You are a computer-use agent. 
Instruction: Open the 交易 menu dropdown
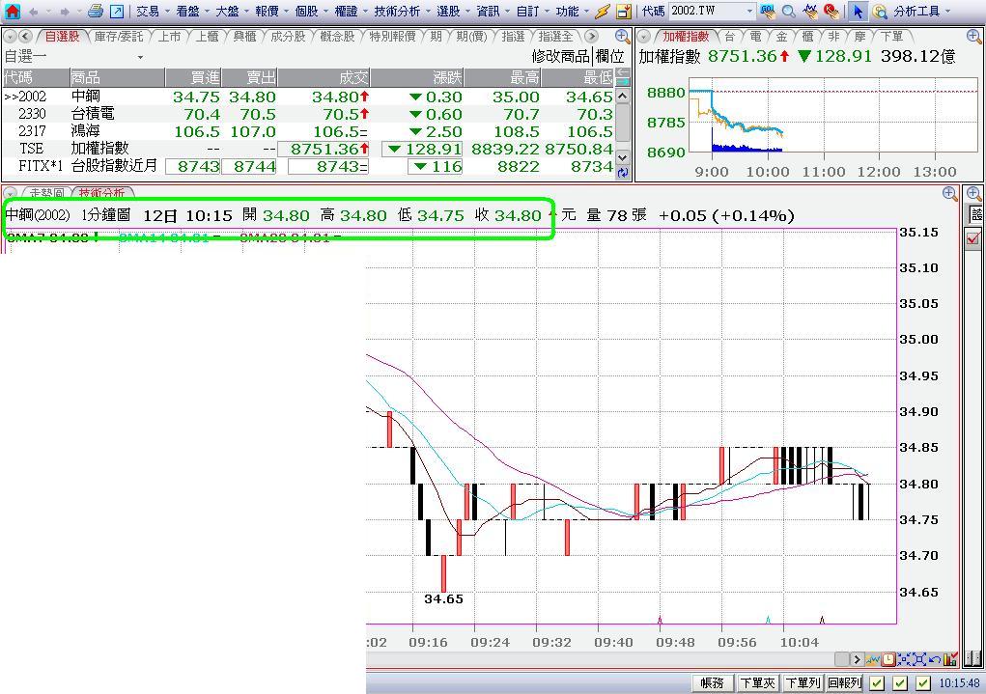click(x=153, y=12)
